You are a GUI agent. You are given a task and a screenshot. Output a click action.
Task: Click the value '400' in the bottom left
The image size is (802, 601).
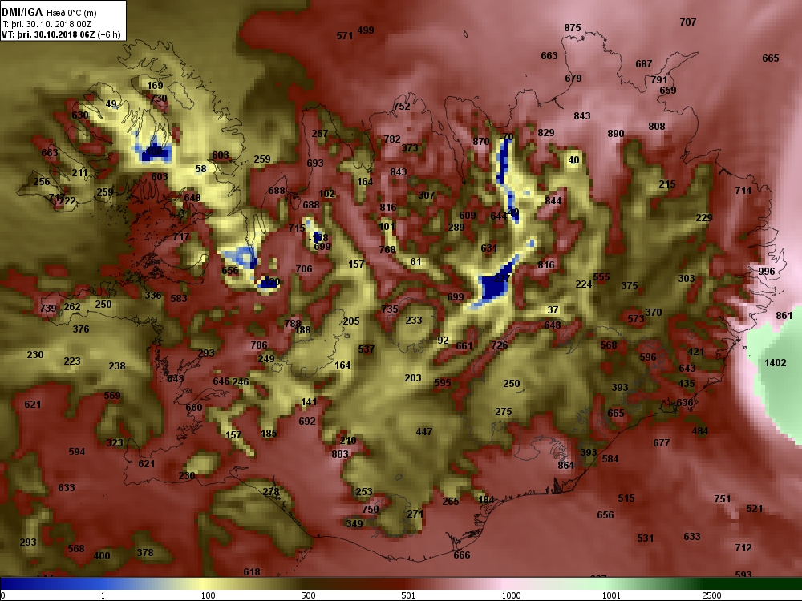pyautogui.click(x=102, y=555)
